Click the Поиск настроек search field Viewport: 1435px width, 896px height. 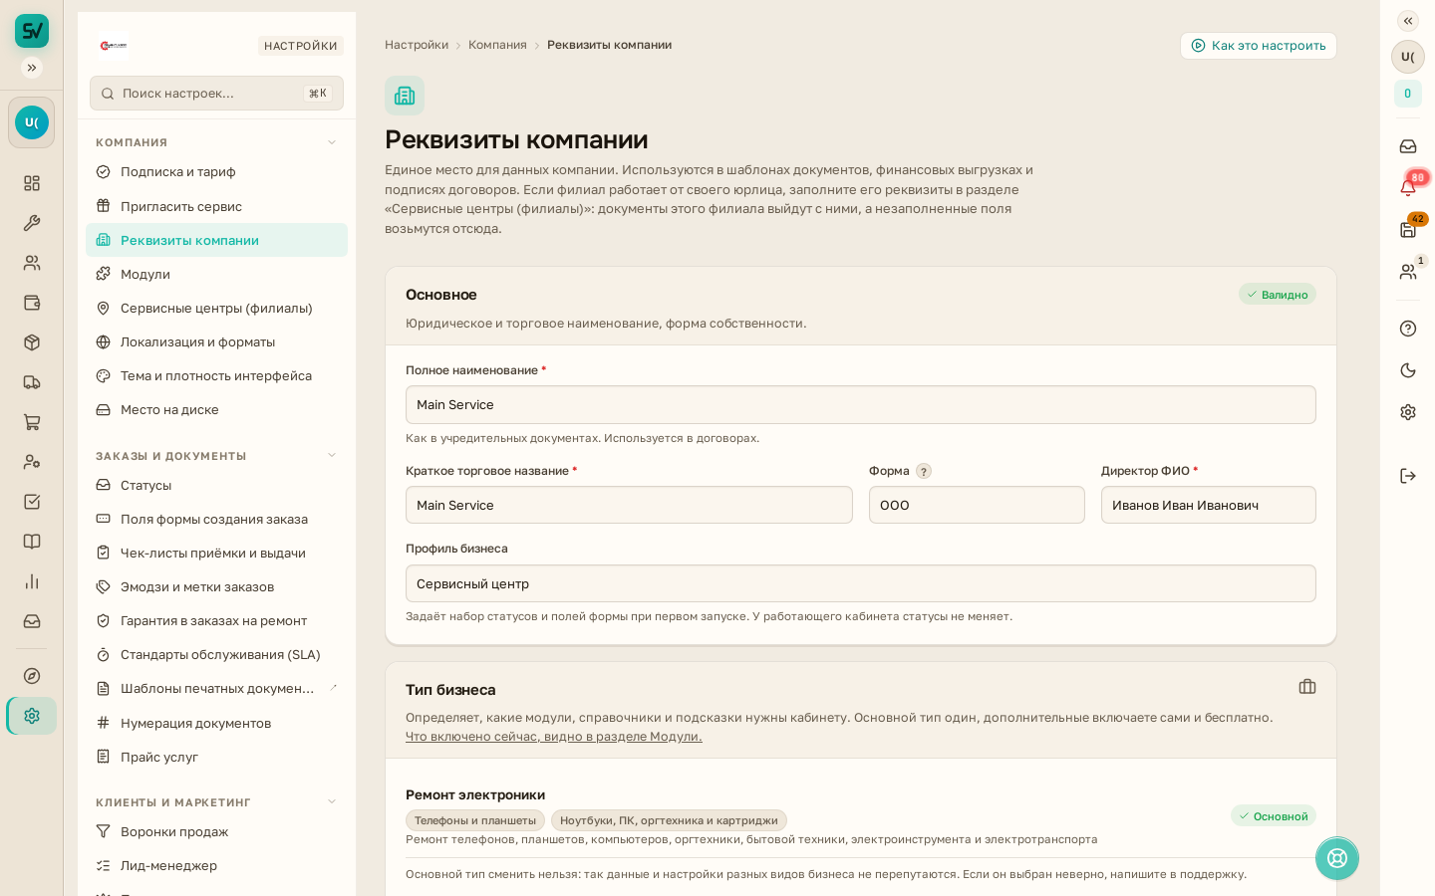[x=216, y=94]
